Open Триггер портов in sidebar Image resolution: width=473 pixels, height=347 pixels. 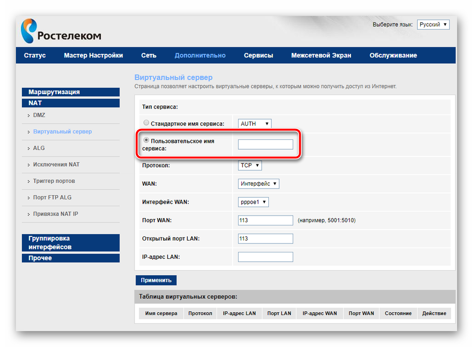(54, 181)
